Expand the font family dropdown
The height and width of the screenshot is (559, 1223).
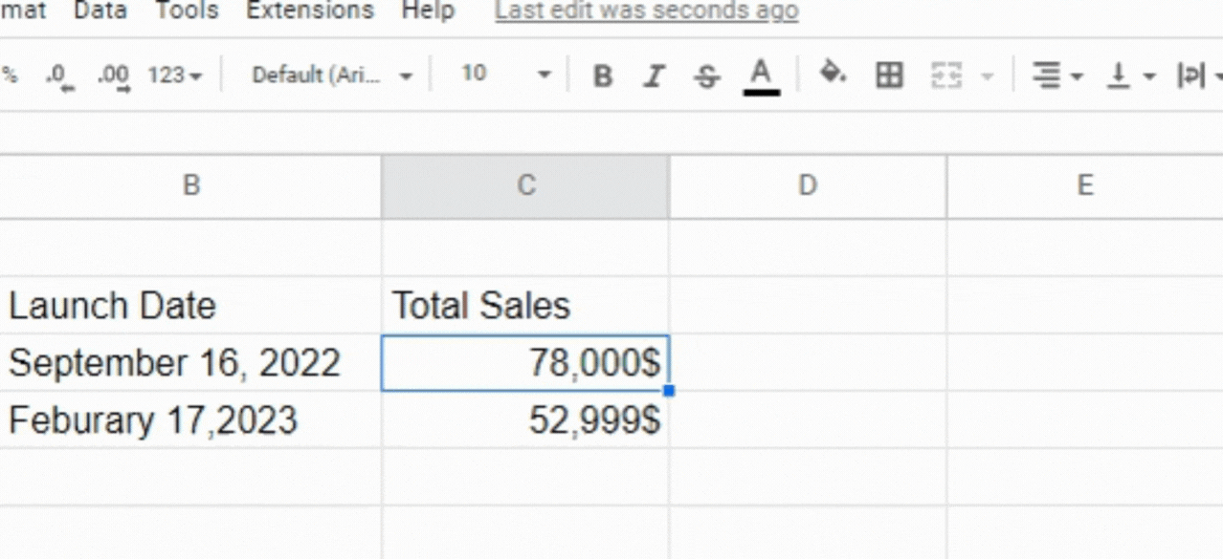point(330,75)
